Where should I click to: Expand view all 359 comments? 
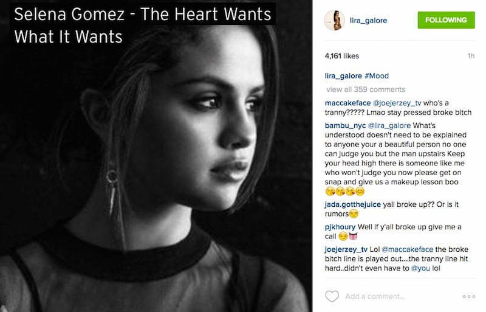pos(366,89)
